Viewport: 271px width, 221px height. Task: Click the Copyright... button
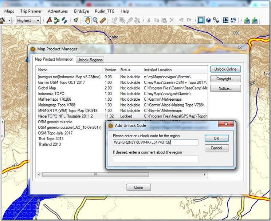(225, 79)
